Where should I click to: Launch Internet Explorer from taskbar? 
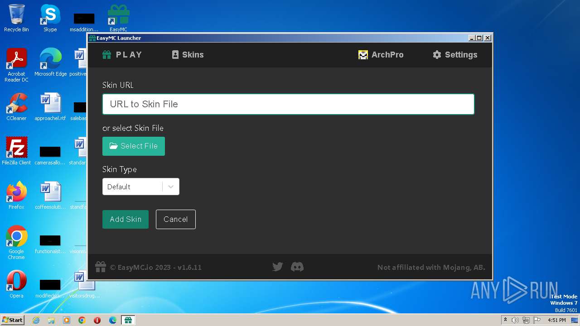(36, 320)
